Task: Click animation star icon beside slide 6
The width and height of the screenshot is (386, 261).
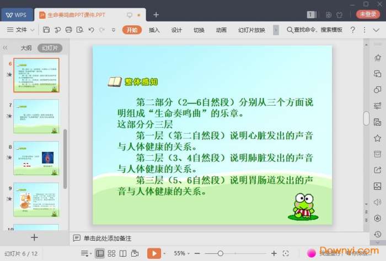Action: pos(9,74)
